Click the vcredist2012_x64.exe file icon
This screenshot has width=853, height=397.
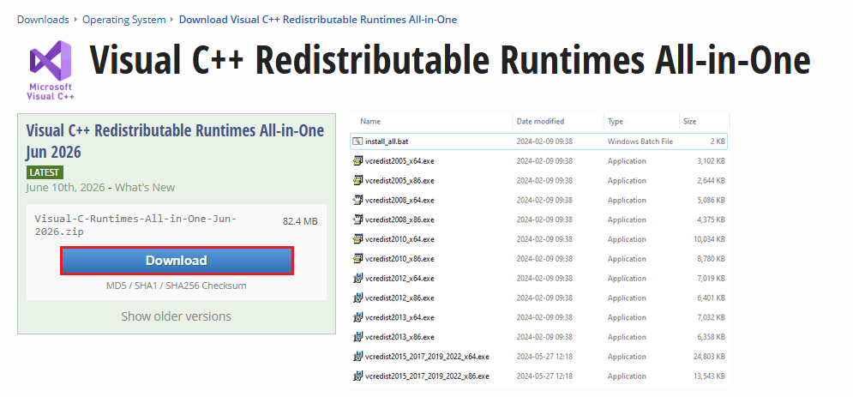357,279
